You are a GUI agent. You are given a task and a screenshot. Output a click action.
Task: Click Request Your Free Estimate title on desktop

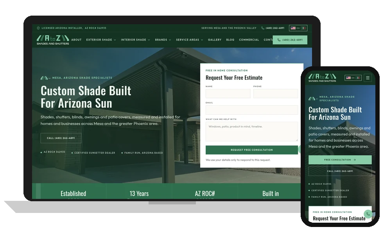(x=234, y=78)
